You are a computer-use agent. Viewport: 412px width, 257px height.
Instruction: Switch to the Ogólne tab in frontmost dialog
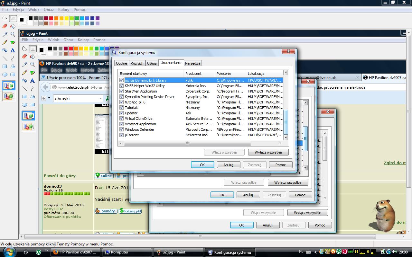[121, 63]
